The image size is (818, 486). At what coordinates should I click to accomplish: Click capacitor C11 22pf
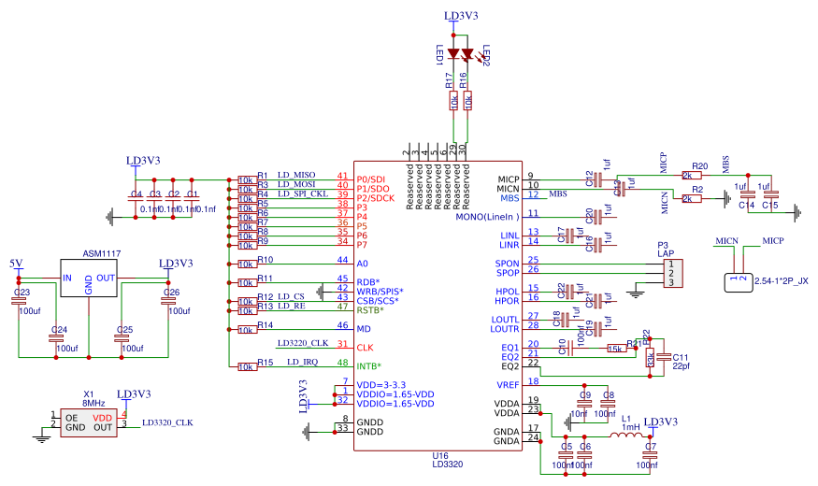point(664,357)
